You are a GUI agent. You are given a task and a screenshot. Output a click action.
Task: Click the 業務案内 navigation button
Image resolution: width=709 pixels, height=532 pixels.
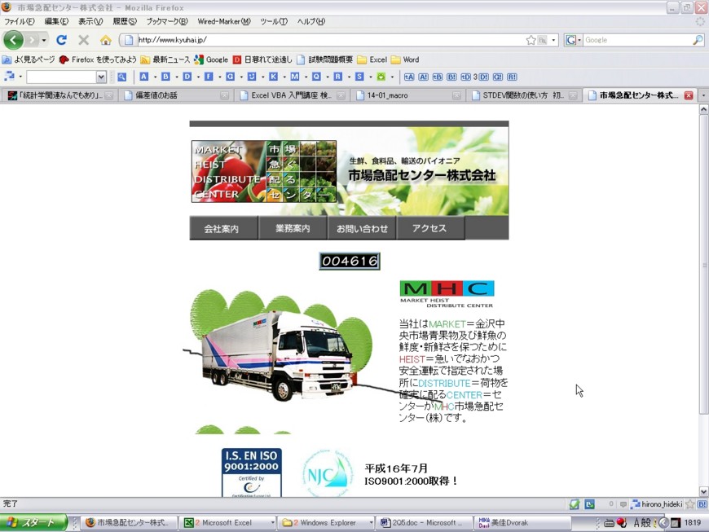tap(293, 229)
